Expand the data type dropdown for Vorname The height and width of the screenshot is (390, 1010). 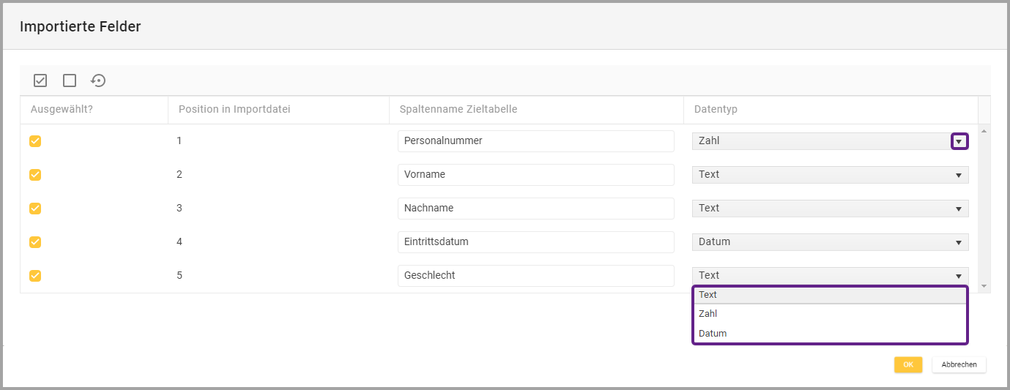[x=958, y=175]
